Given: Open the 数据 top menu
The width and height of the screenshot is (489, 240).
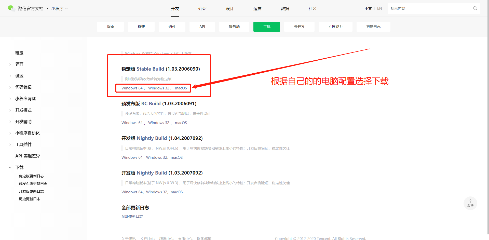Looking at the screenshot, I should coord(285,8).
